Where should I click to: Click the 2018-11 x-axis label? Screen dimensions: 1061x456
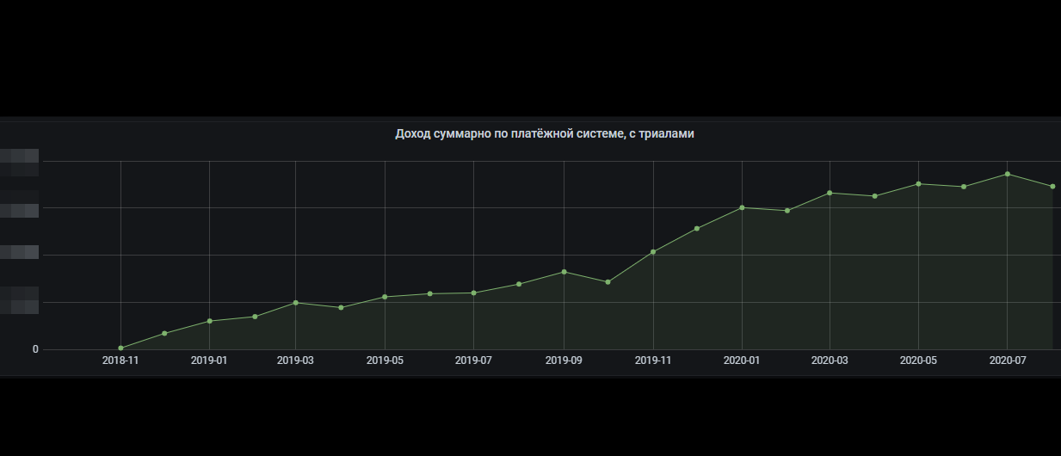pos(120,360)
